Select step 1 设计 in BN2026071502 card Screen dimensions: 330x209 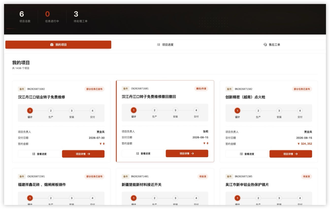tap(237, 111)
